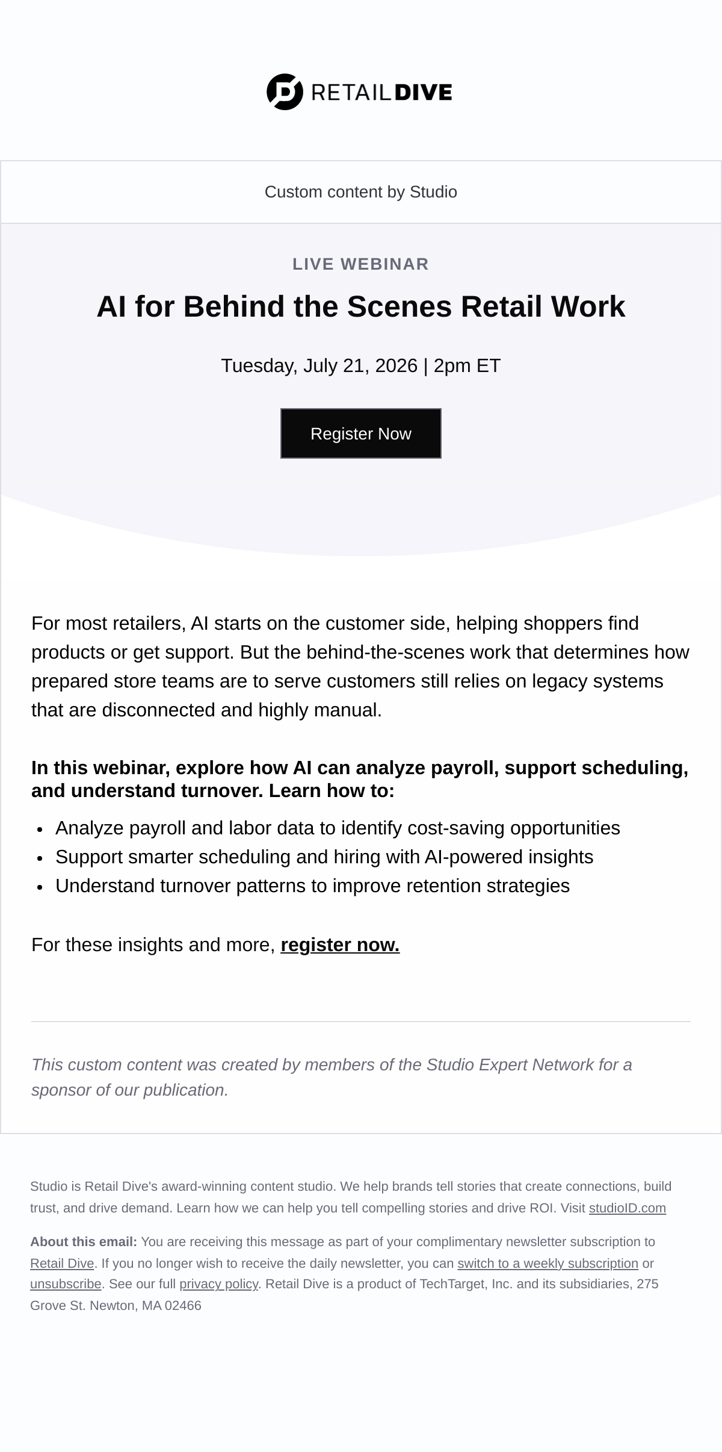Click the 'Analyze payroll and labor data' bullet

338,828
